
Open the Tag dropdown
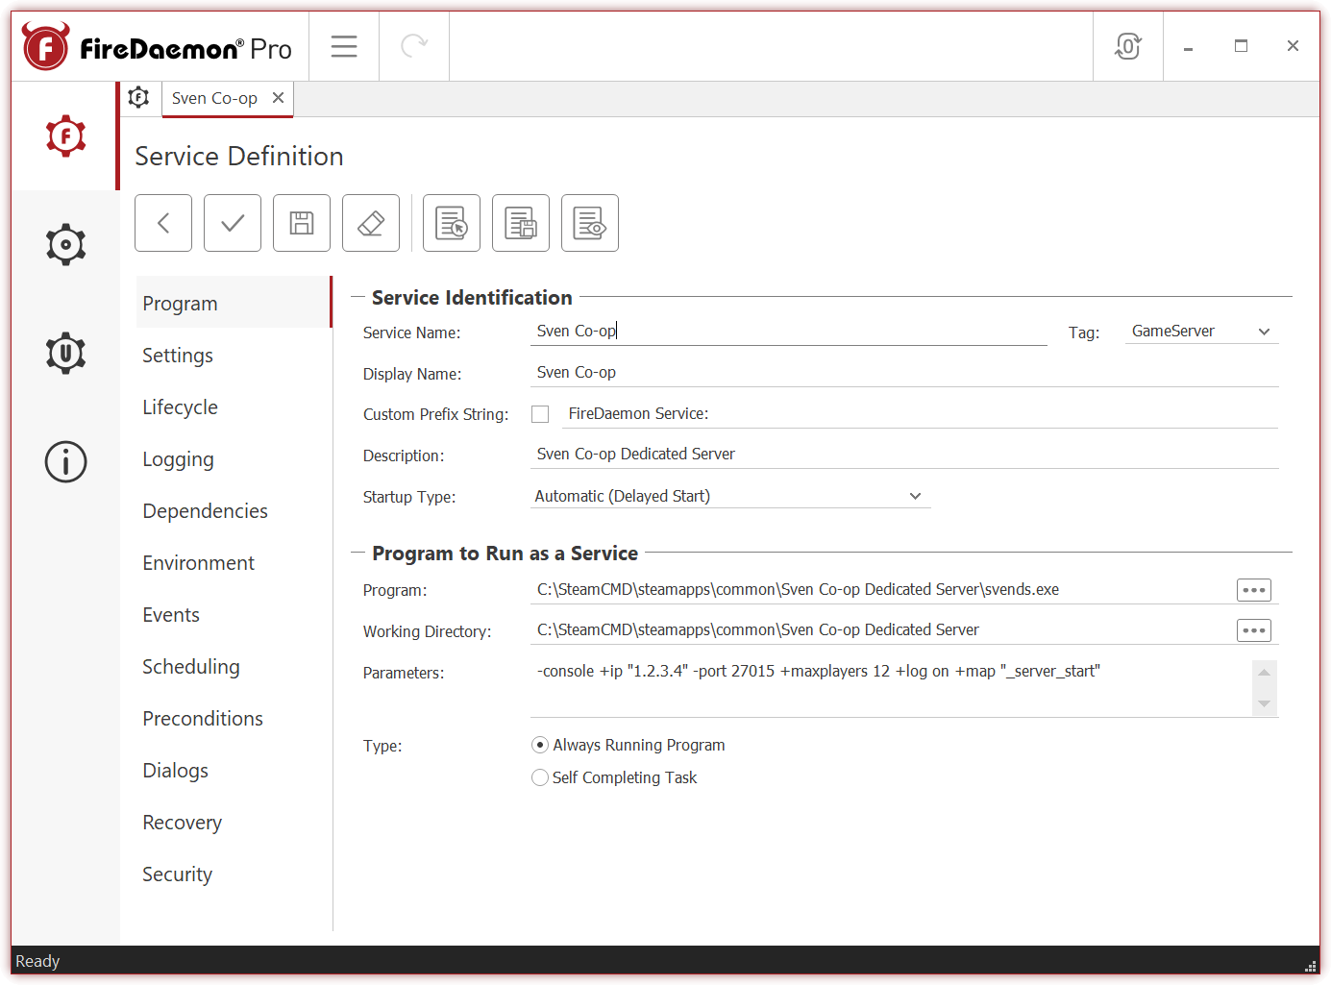[x=1201, y=331]
